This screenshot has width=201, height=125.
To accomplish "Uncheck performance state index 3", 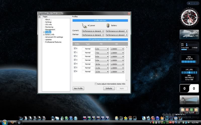I will pyautogui.click(x=75, y=60).
